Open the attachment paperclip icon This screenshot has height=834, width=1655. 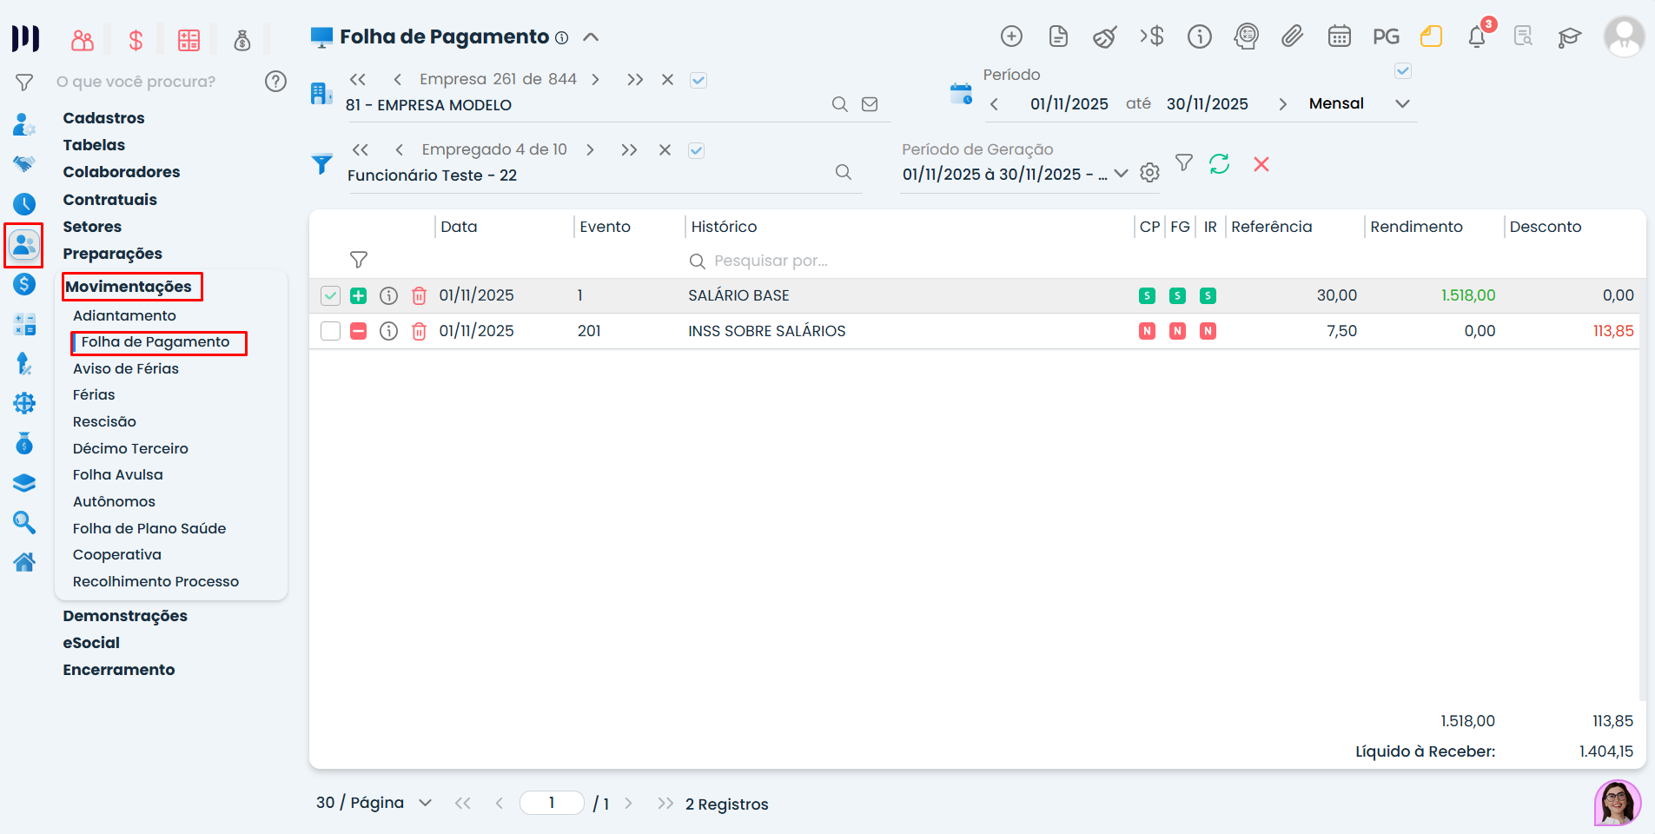[1292, 36]
